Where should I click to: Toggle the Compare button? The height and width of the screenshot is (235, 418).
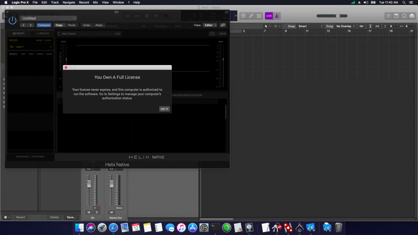coord(44,25)
